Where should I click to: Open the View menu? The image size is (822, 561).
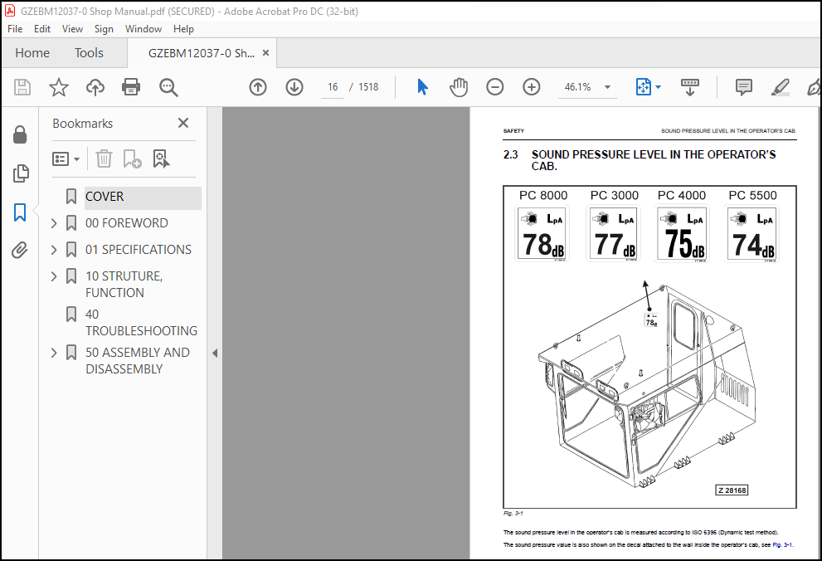click(72, 29)
